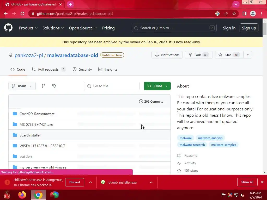View the 262 Commits history

tap(151, 102)
